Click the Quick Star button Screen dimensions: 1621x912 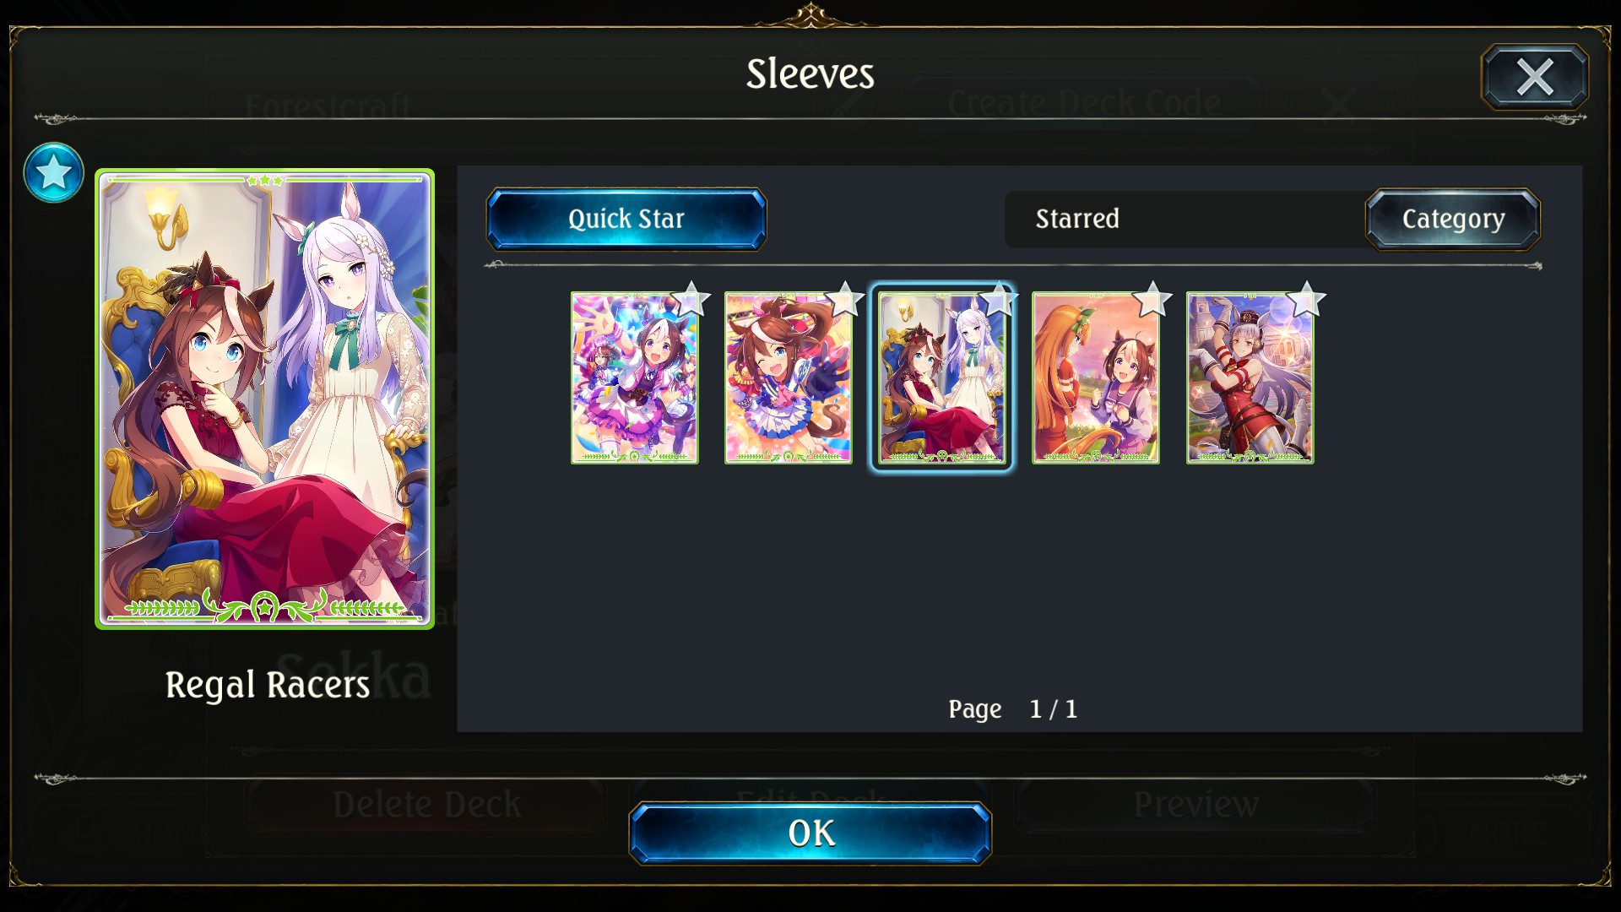pos(626,219)
